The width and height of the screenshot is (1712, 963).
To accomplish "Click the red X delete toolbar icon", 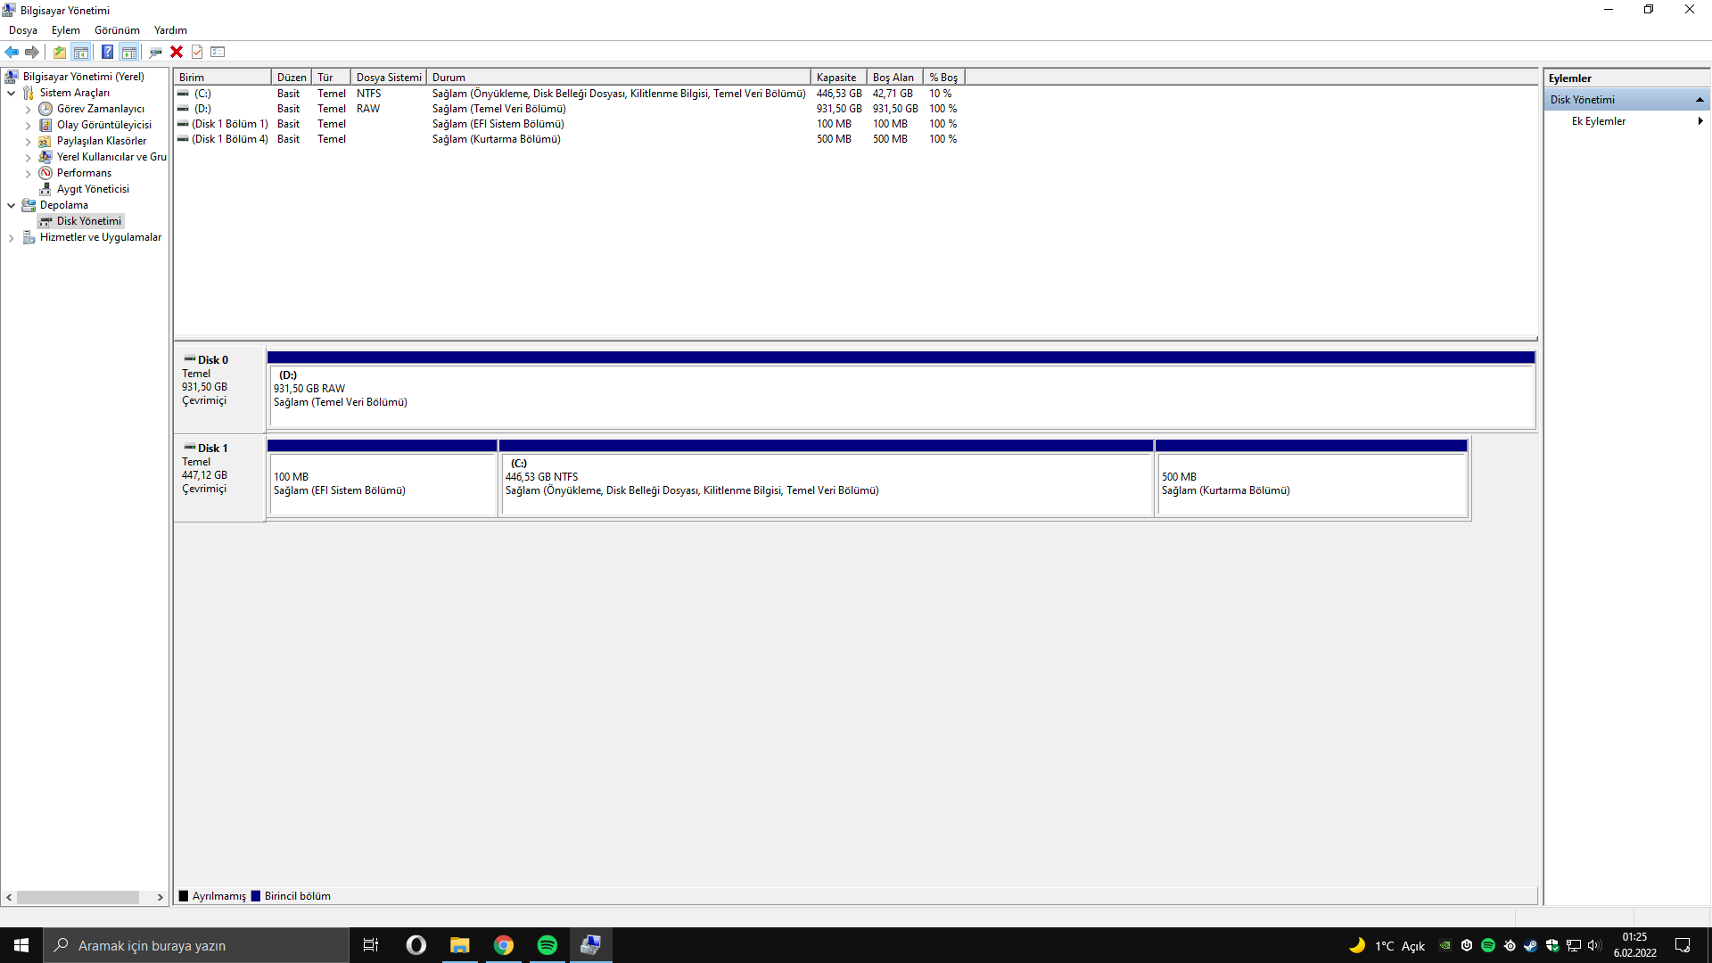I will 177,52.
